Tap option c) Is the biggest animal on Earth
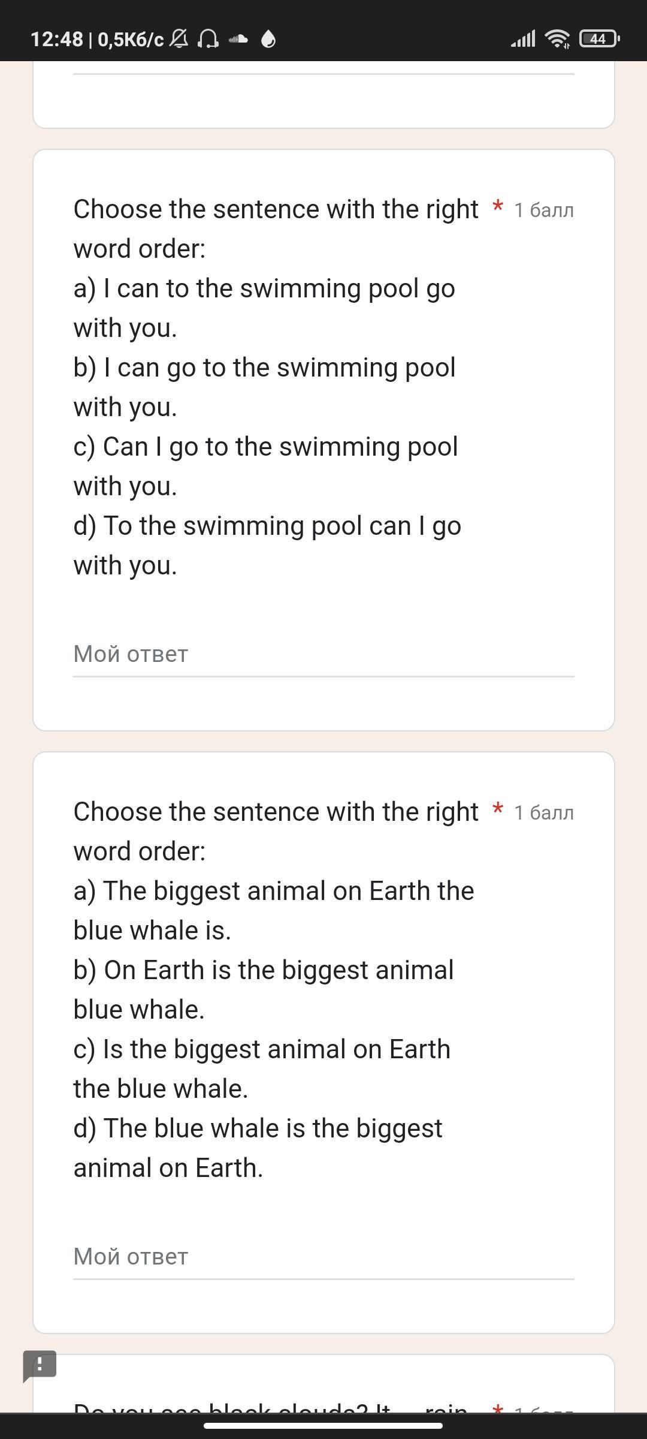Viewport: 647px width, 1439px height. (262, 1068)
